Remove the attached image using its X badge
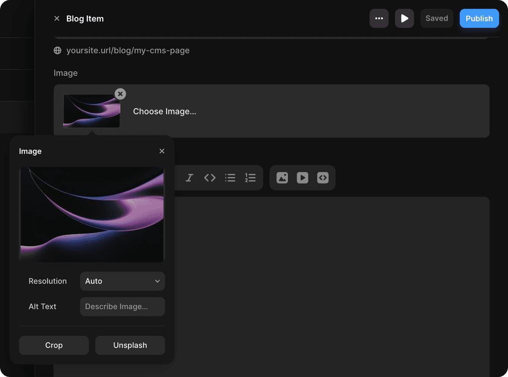This screenshot has width=508, height=377. coord(120,94)
